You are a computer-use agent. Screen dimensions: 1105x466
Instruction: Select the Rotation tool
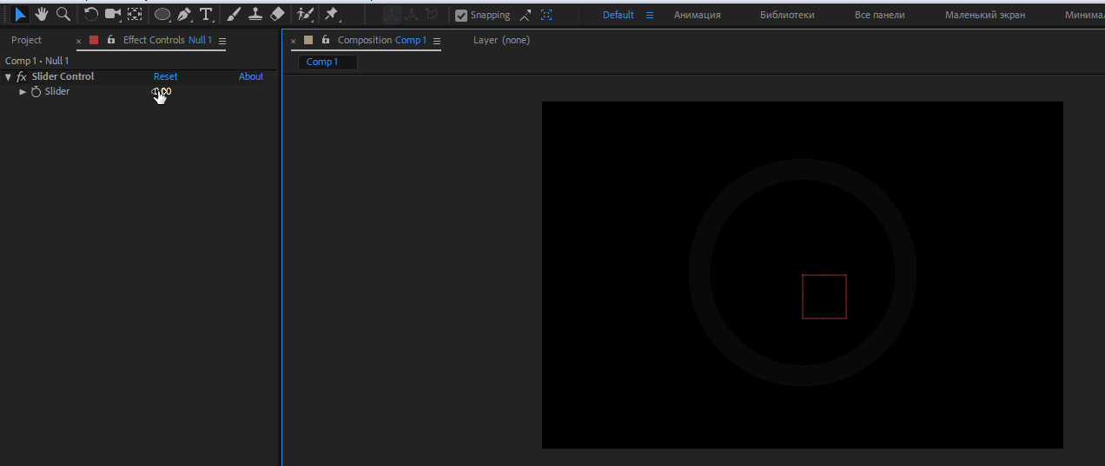[91, 14]
